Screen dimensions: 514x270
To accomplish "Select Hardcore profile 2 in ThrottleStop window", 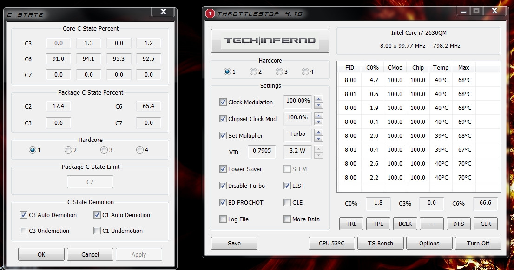I will 253,71.
